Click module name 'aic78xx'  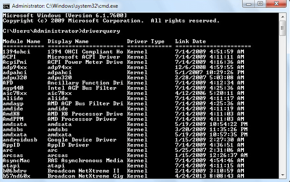click(15, 93)
